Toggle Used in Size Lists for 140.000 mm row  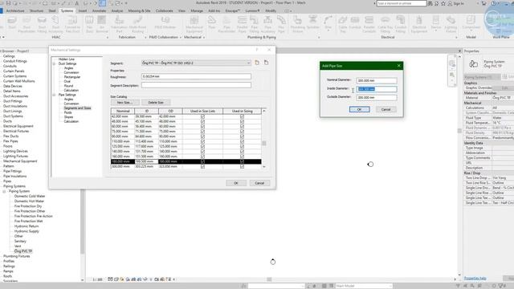click(x=202, y=152)
